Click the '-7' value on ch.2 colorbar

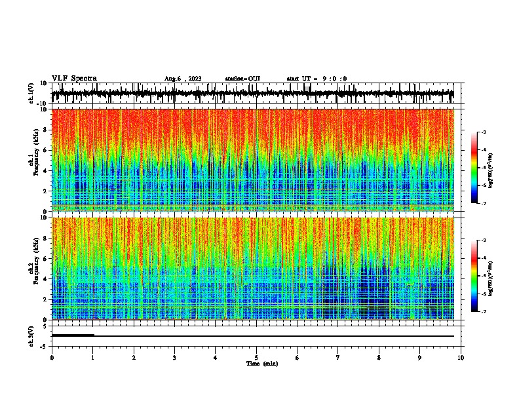point(483,312)
